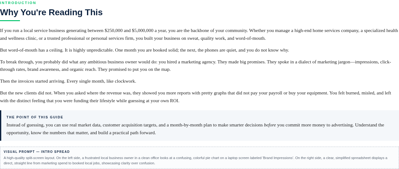Click the phrase 'hired a marketing agency'
399x169 pixels.
(191, 62)
